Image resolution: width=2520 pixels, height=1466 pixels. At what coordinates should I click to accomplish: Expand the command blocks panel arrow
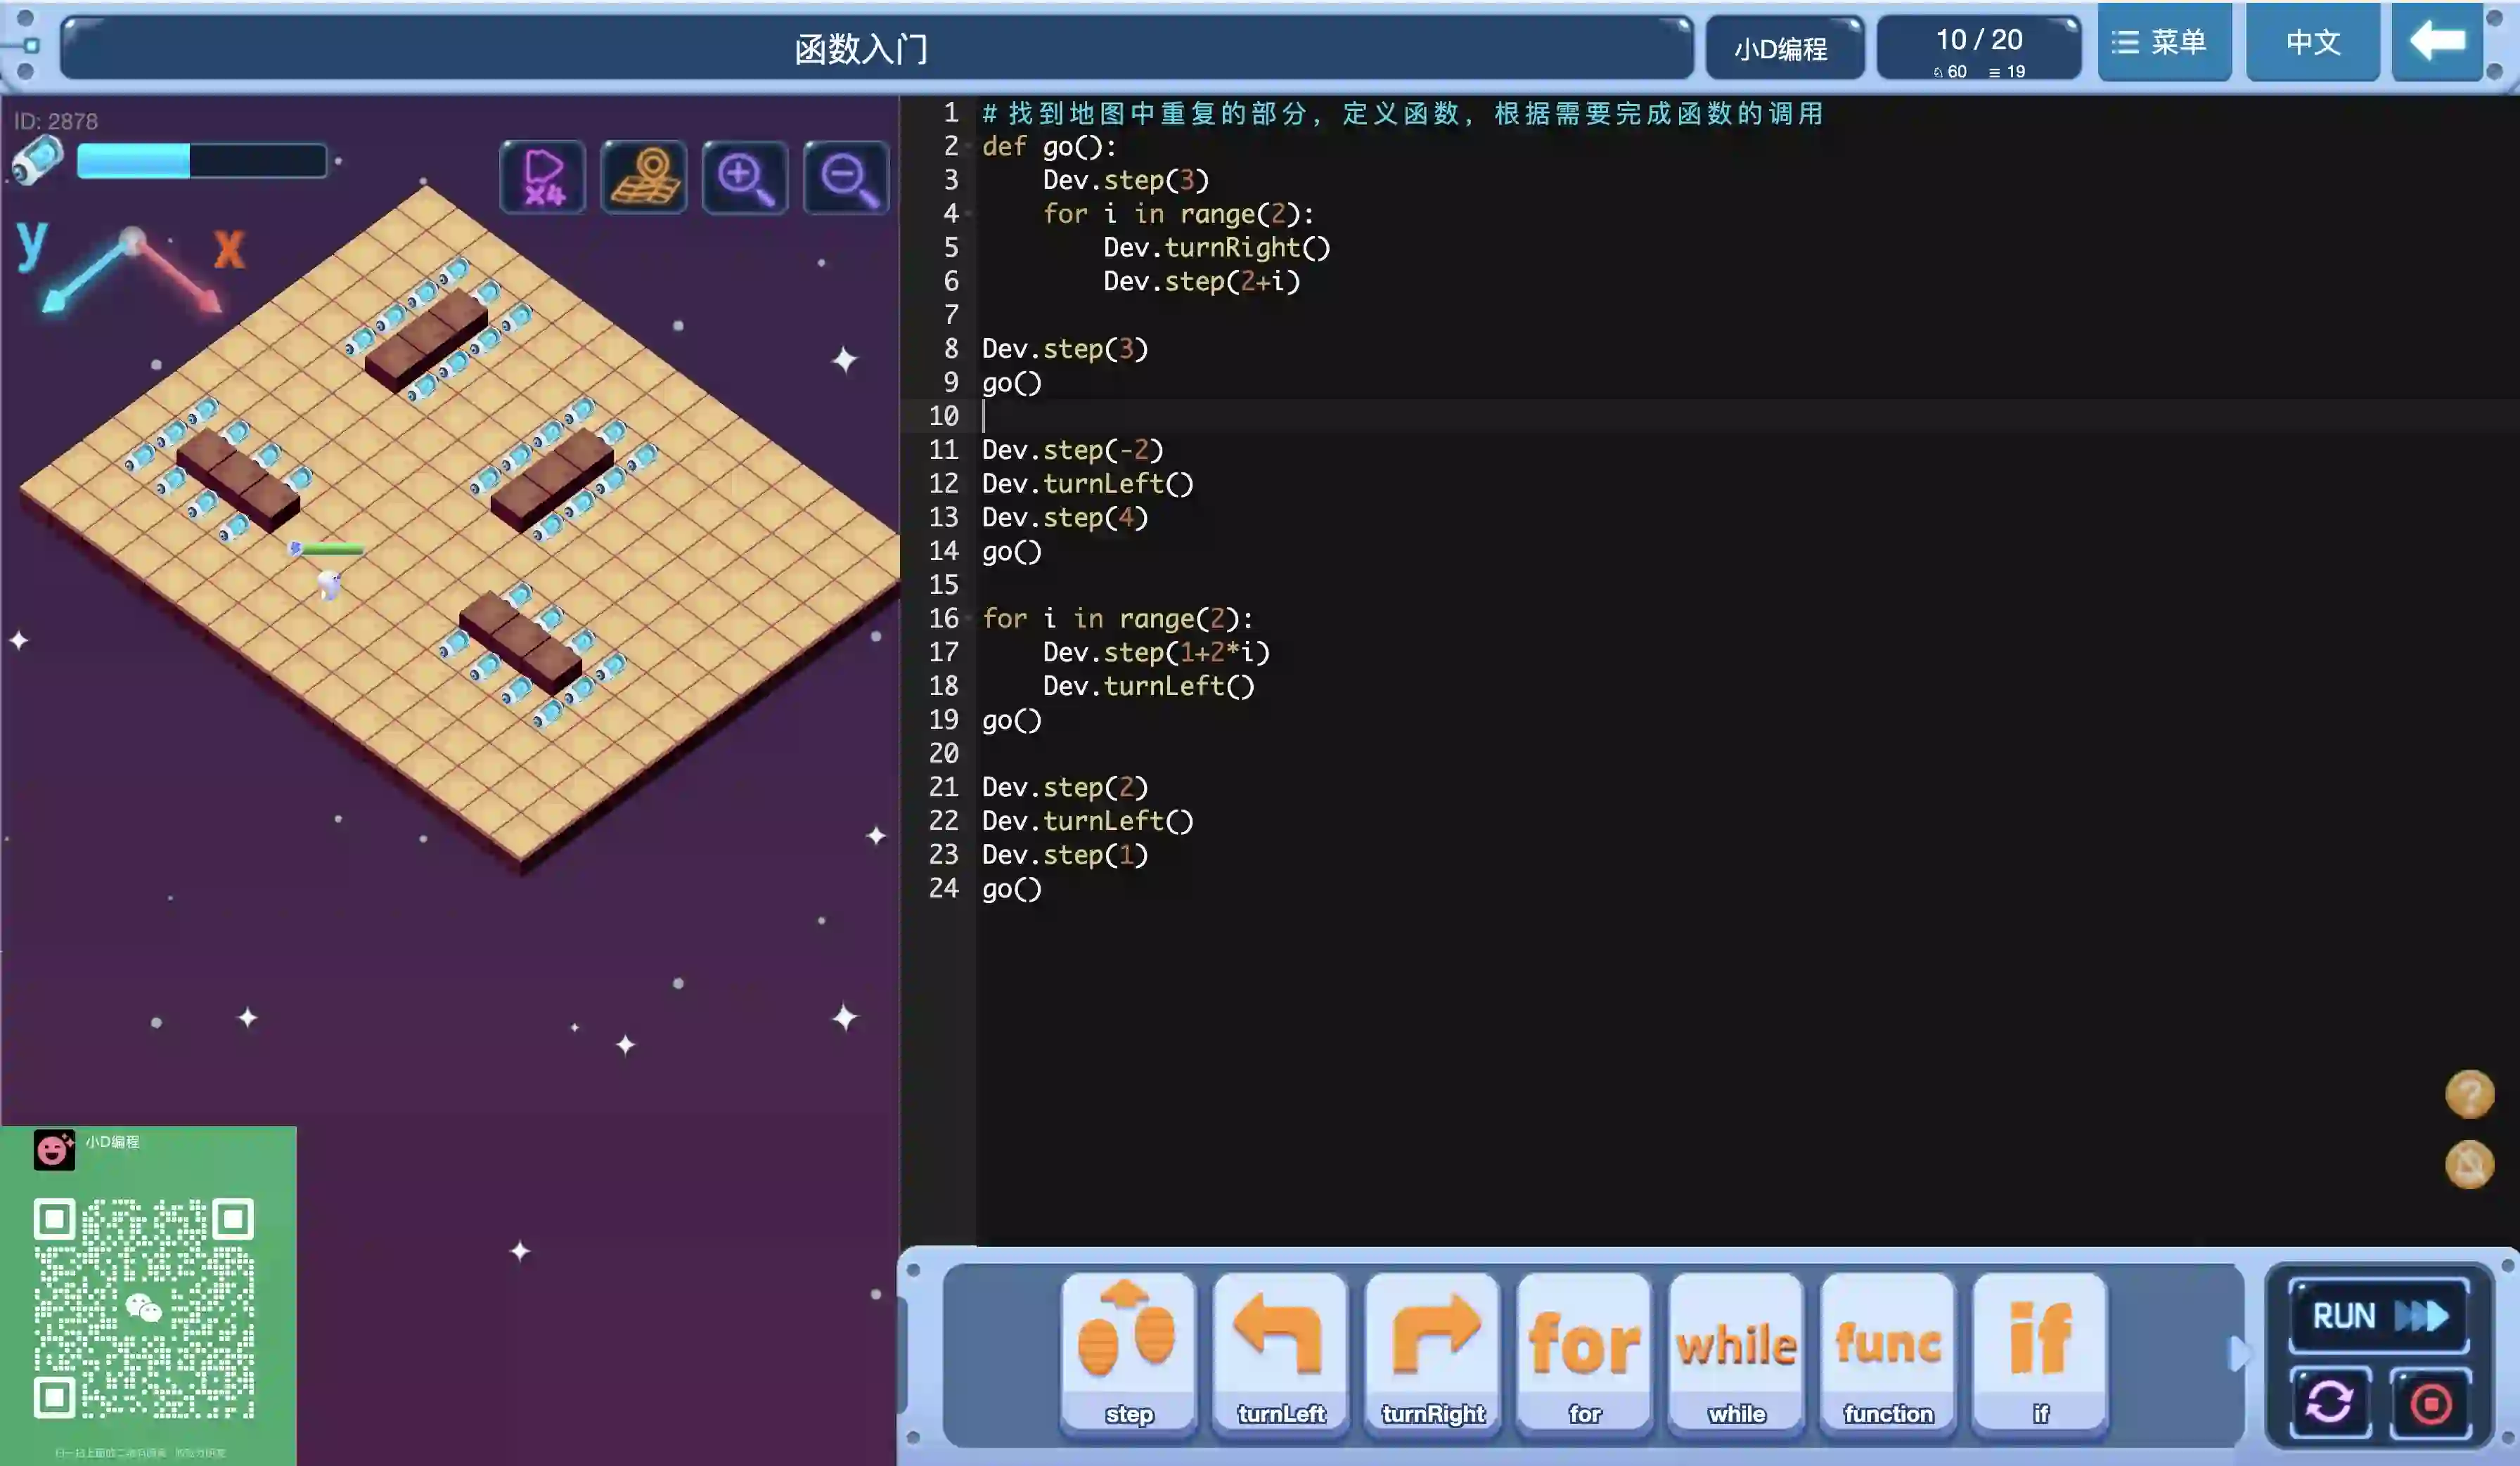tap(2238, 1353)
